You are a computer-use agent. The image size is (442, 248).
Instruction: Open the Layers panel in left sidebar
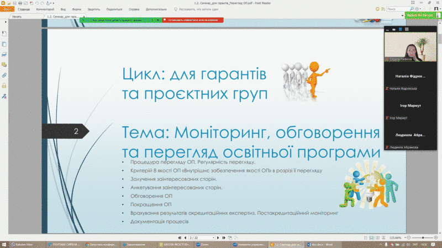(x=4, y=55)
